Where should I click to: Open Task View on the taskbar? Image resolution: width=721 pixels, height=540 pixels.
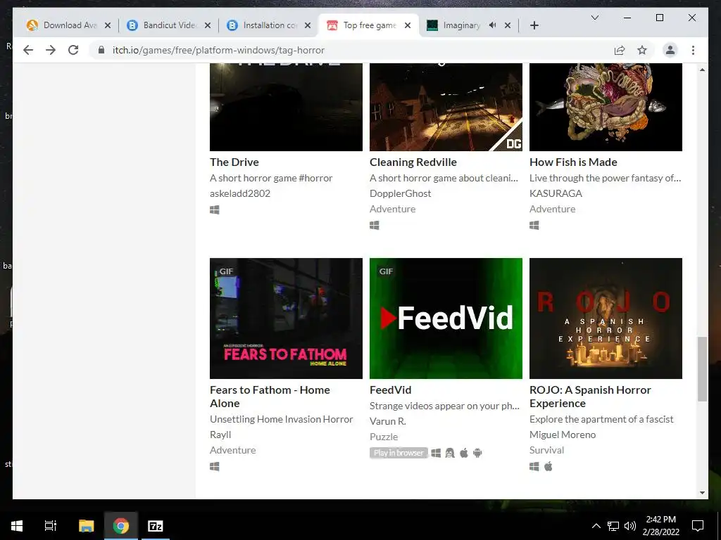(50, 526)
